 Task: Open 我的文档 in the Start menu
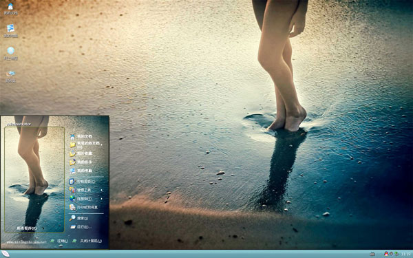coord(81,136)
